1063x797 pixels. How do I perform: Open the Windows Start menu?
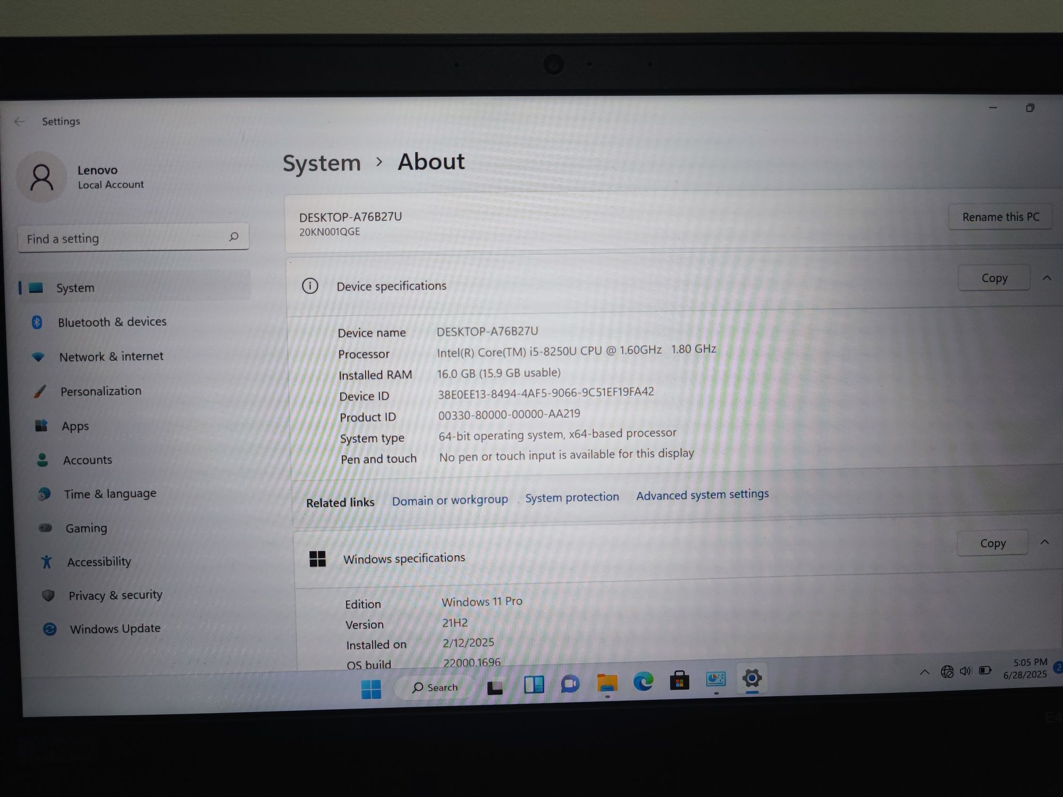[371, 689]
